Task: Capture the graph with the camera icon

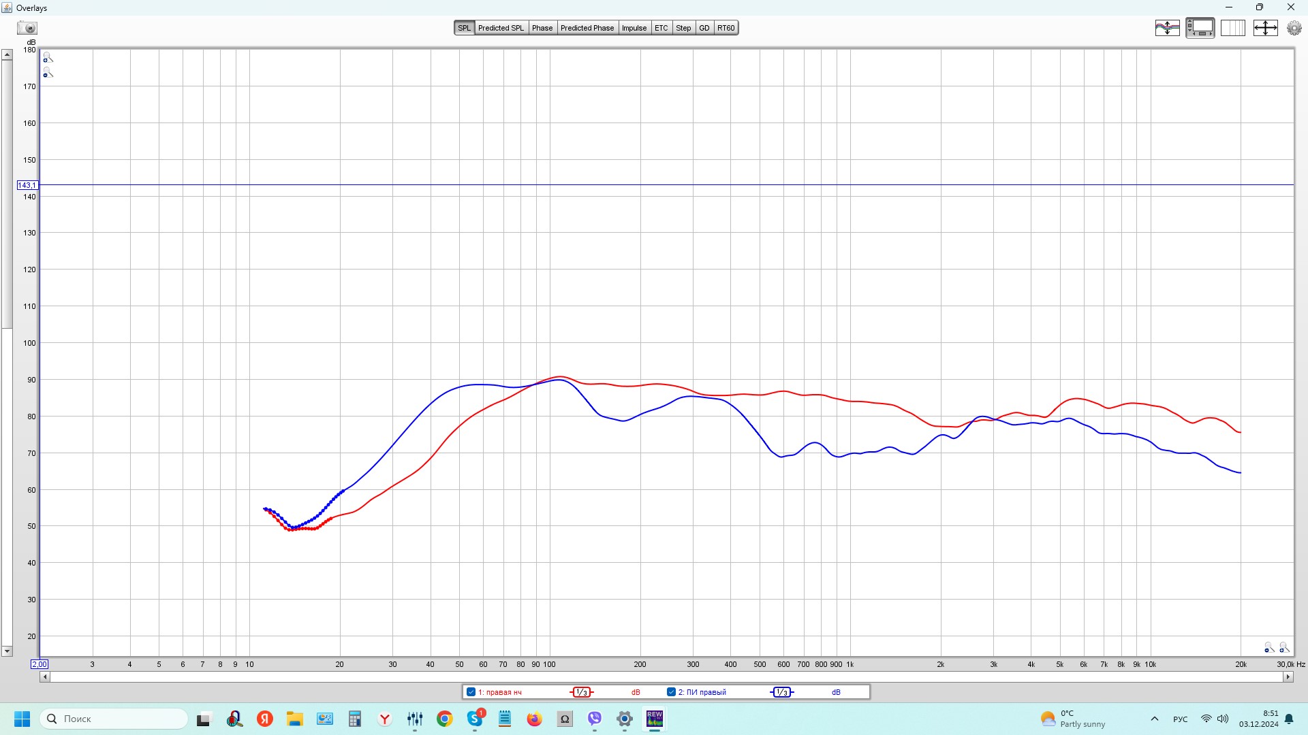Action: pyautogui.click(x=27, y=28)
